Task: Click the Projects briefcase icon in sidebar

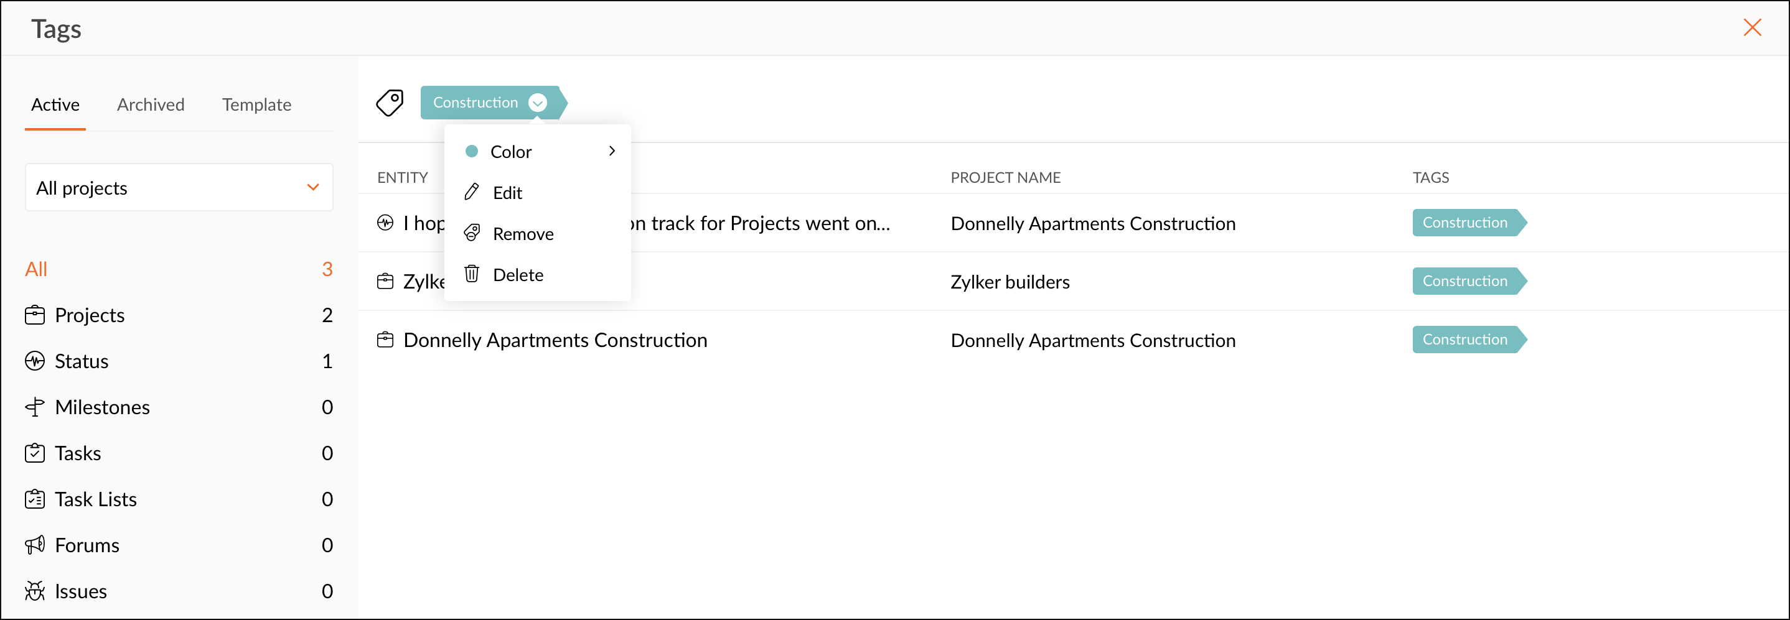Action: 35,315
